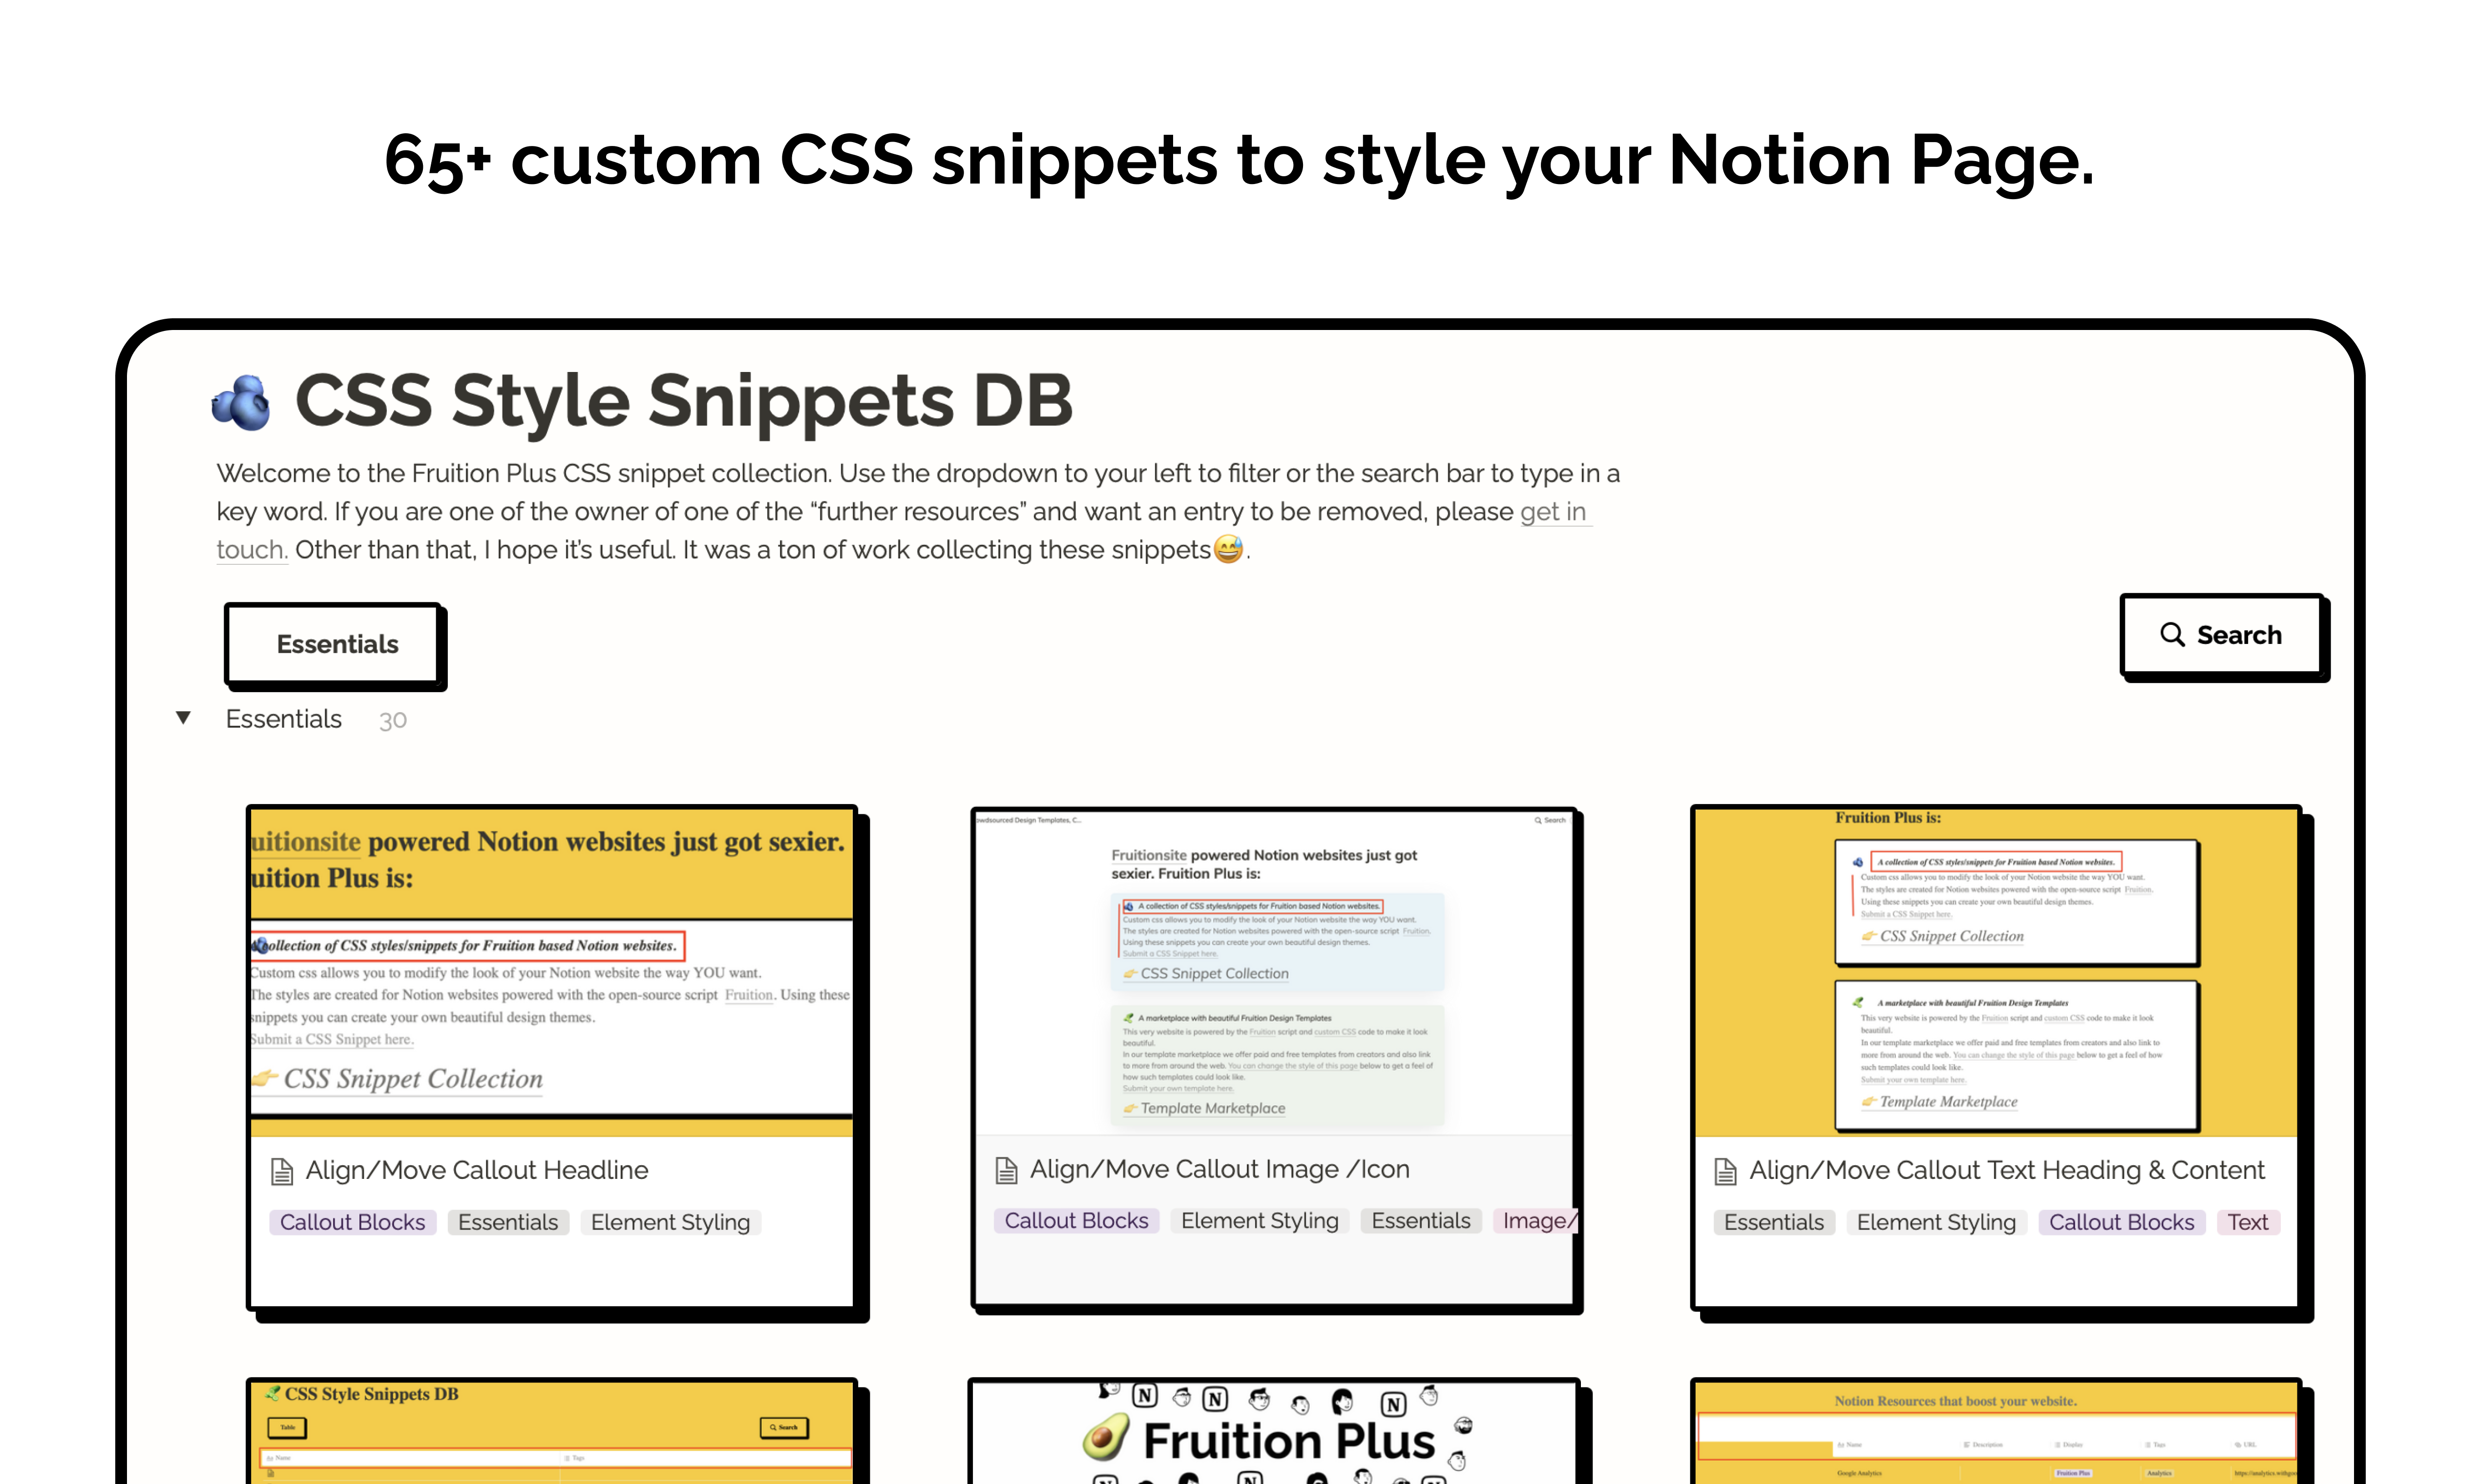Click the blueberry icon beside CSS Style Snippets DB
Viewport: 2481px width, 1484px height.
[241, 403]
